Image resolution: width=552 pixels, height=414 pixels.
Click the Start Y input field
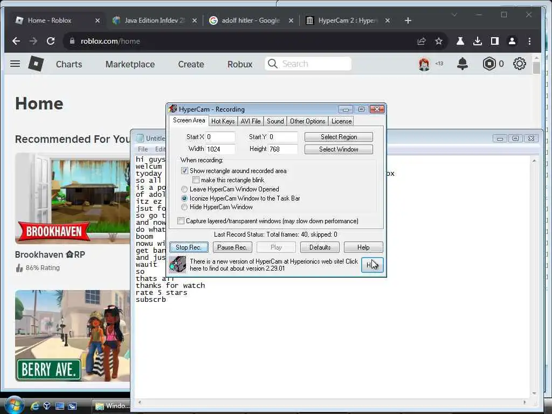click(x=283, y=136)
